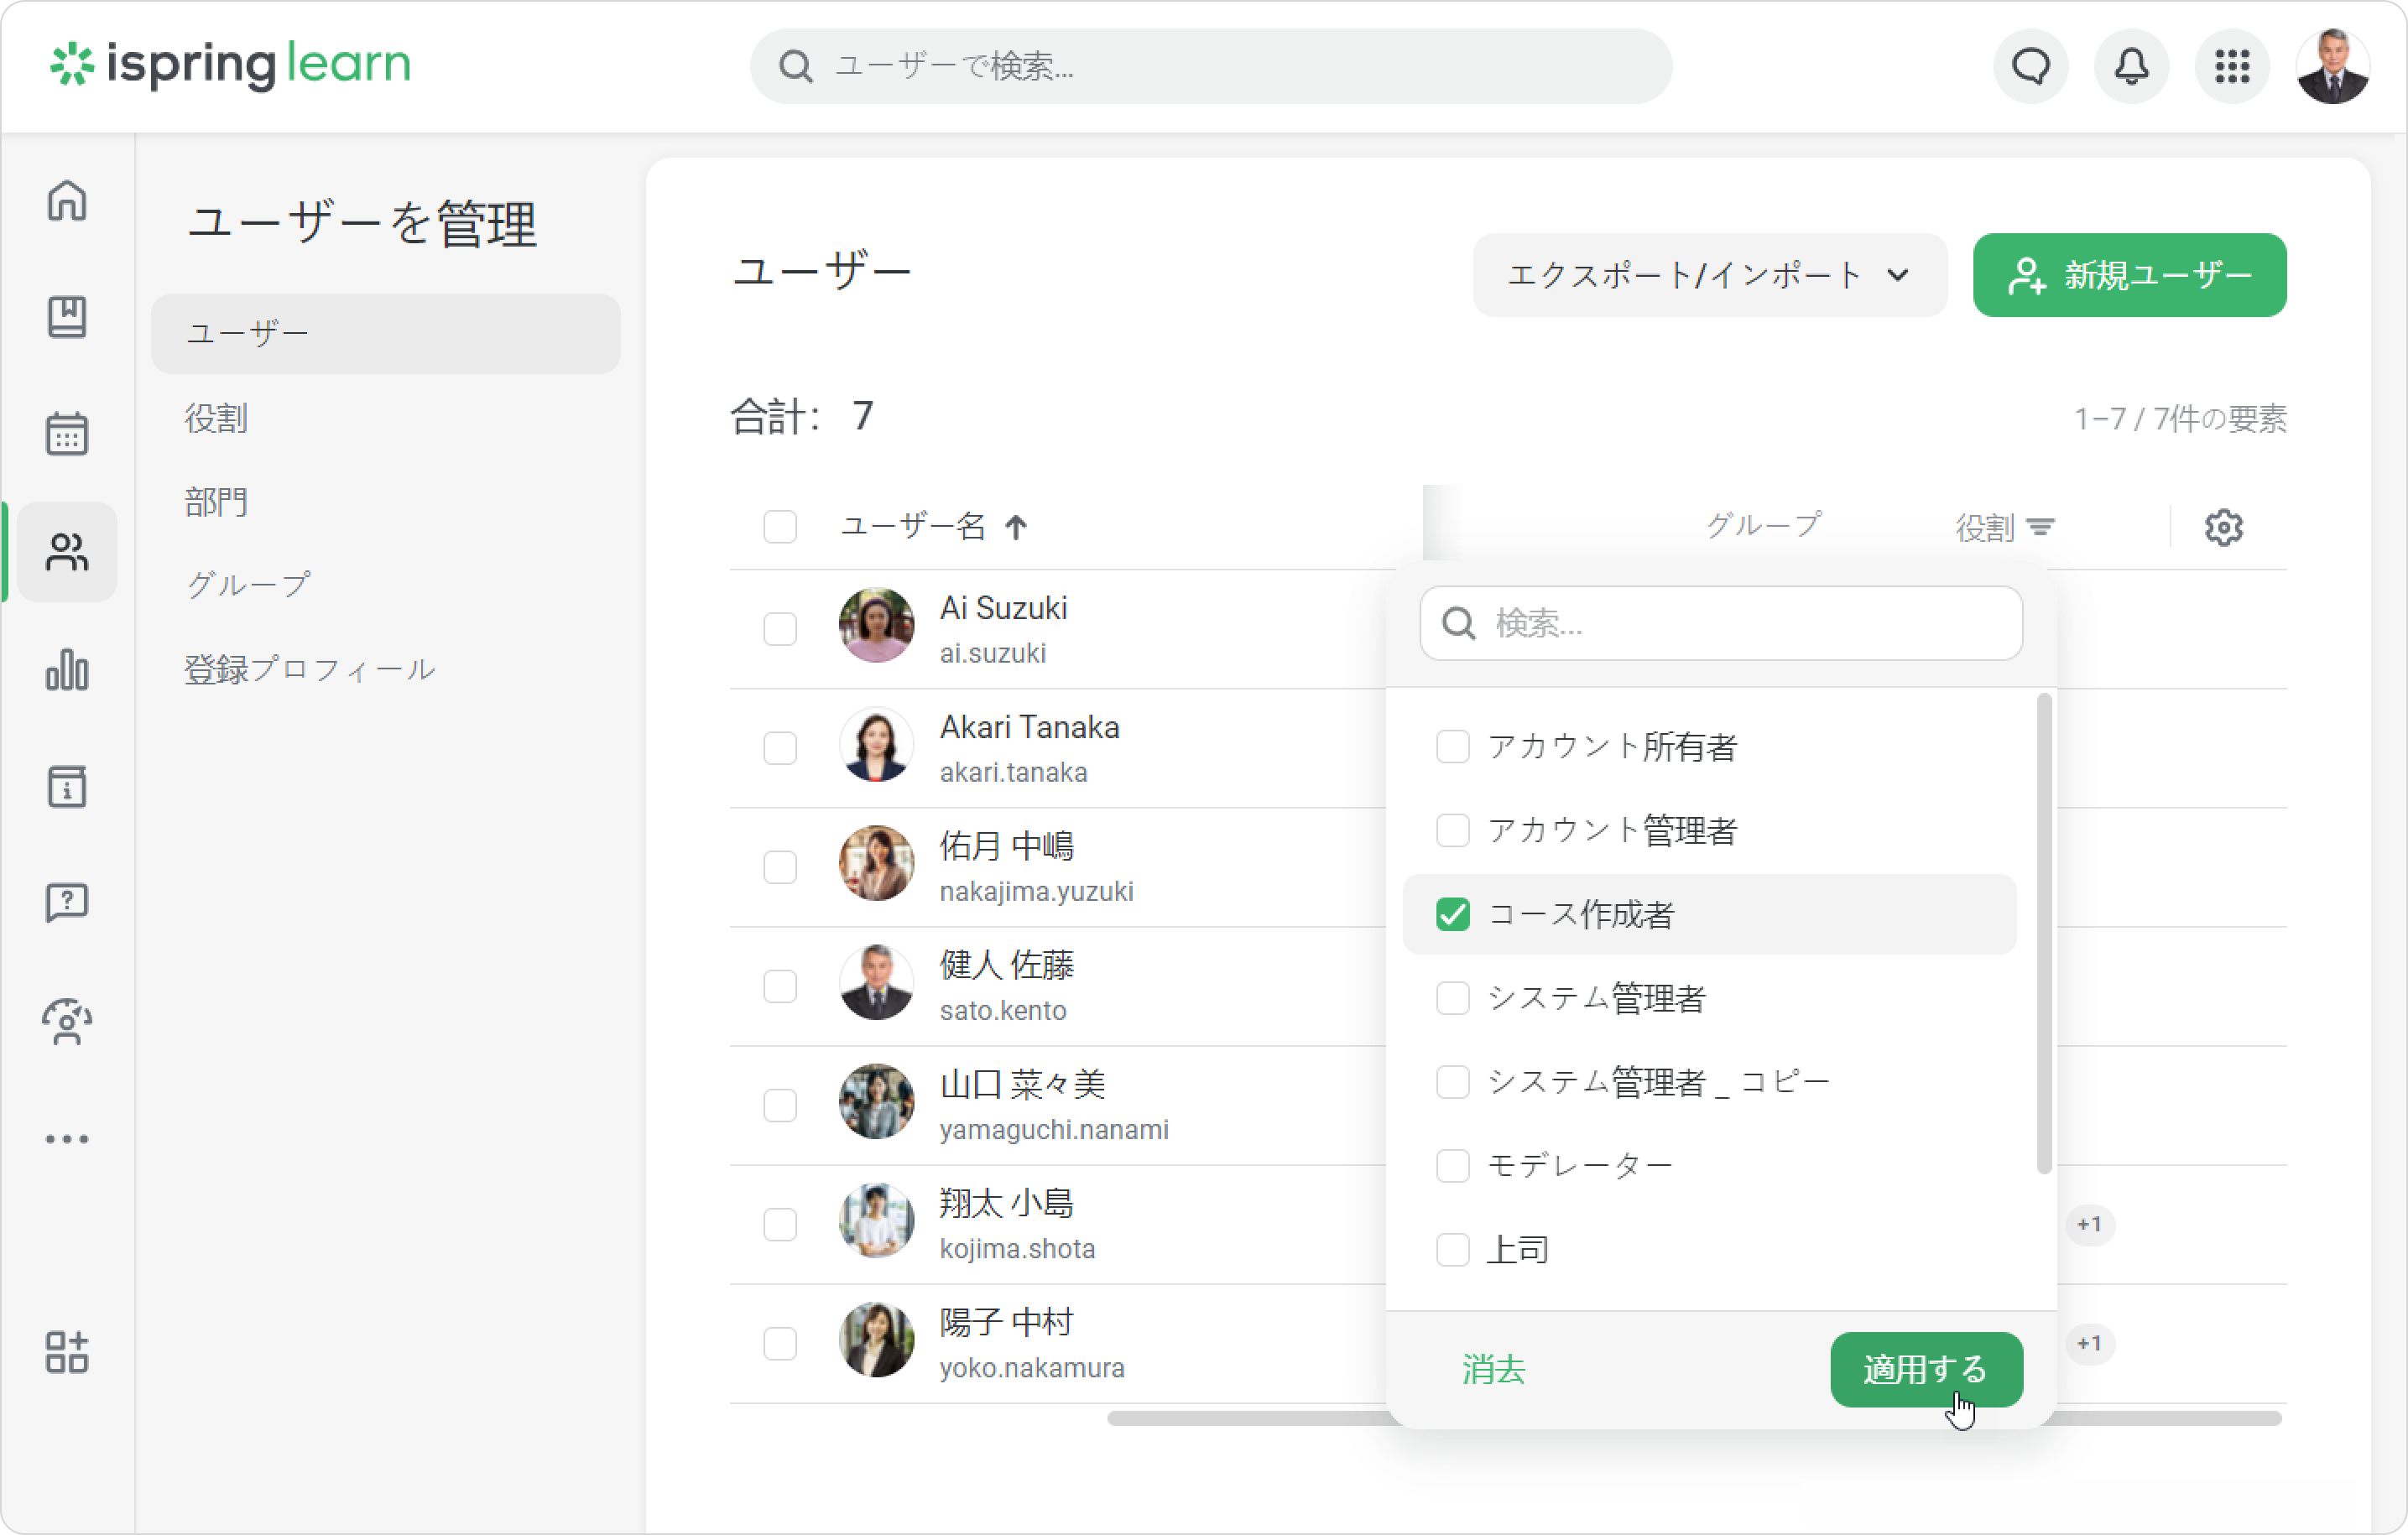This screenshot has width=2408, height=1535.
Task: Click the 役割 column filter icon
Action: point(2040,527)
